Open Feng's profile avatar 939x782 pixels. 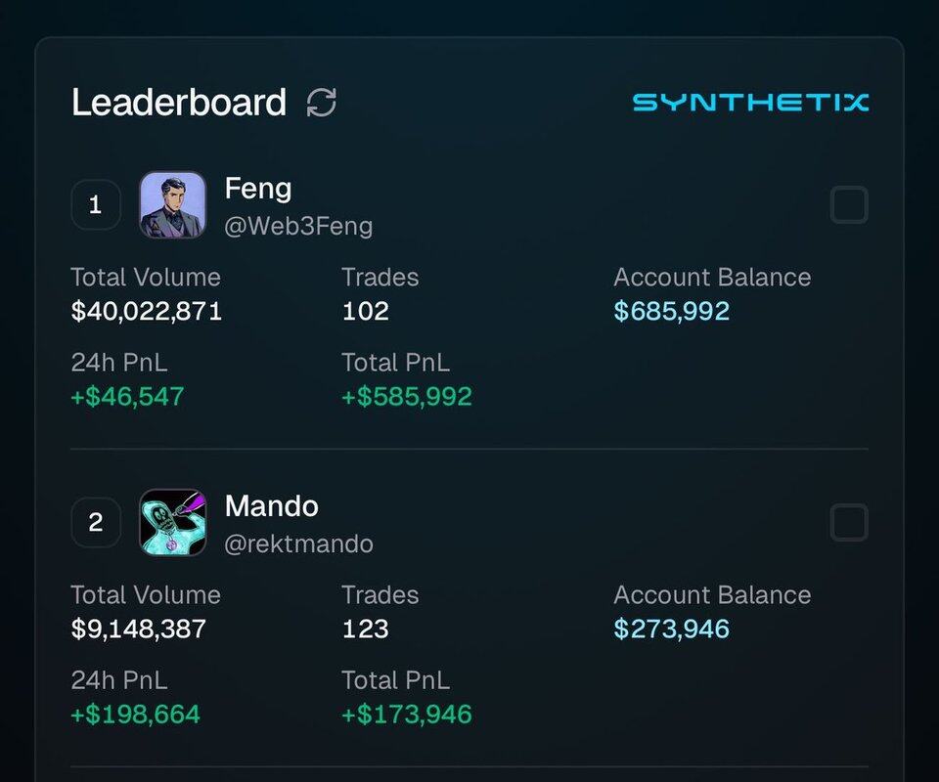pos(172,205)
